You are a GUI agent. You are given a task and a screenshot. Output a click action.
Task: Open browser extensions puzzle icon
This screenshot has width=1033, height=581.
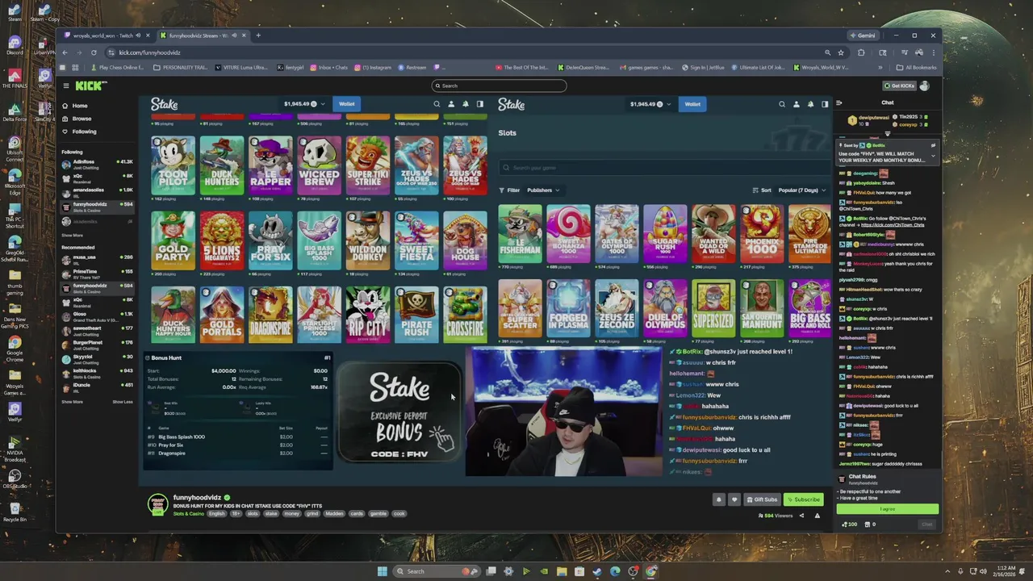[861, 52]
